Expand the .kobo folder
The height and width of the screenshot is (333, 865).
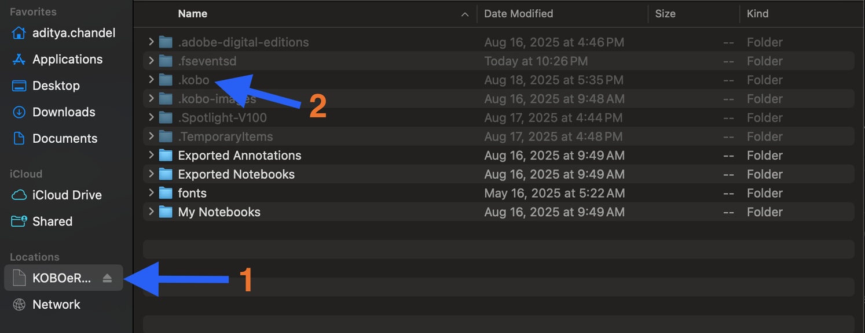coord(151,80)
